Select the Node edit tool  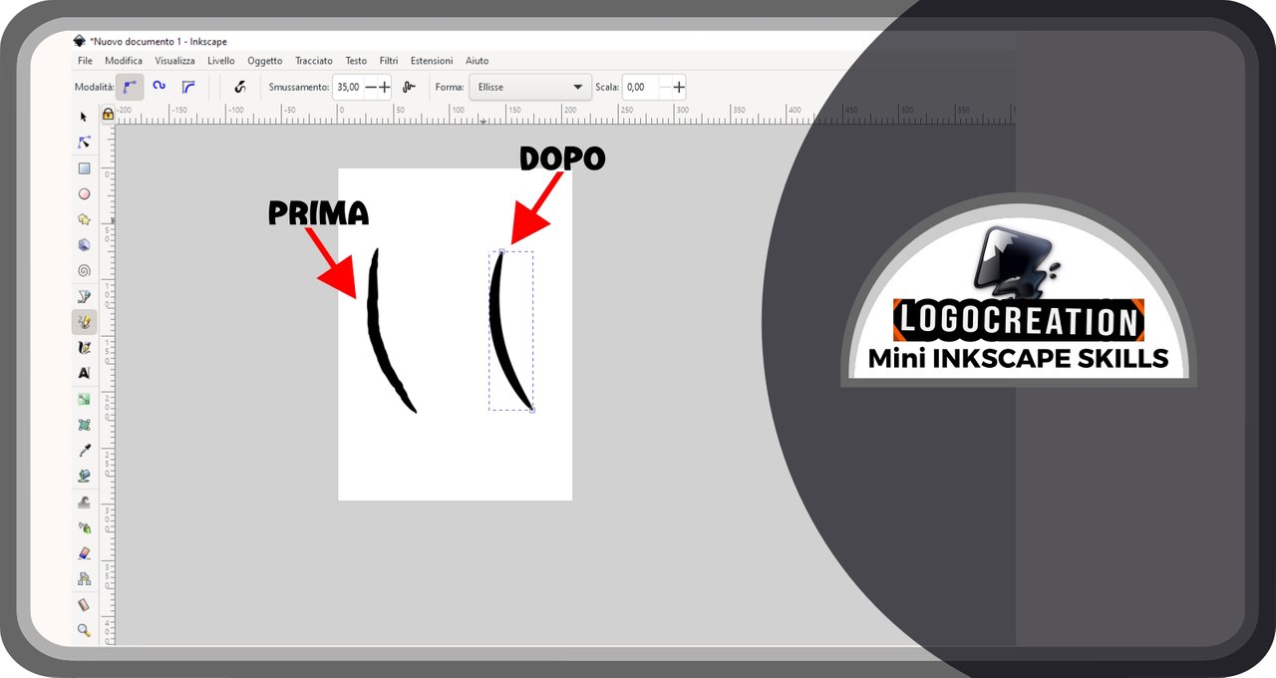[84, 143]
